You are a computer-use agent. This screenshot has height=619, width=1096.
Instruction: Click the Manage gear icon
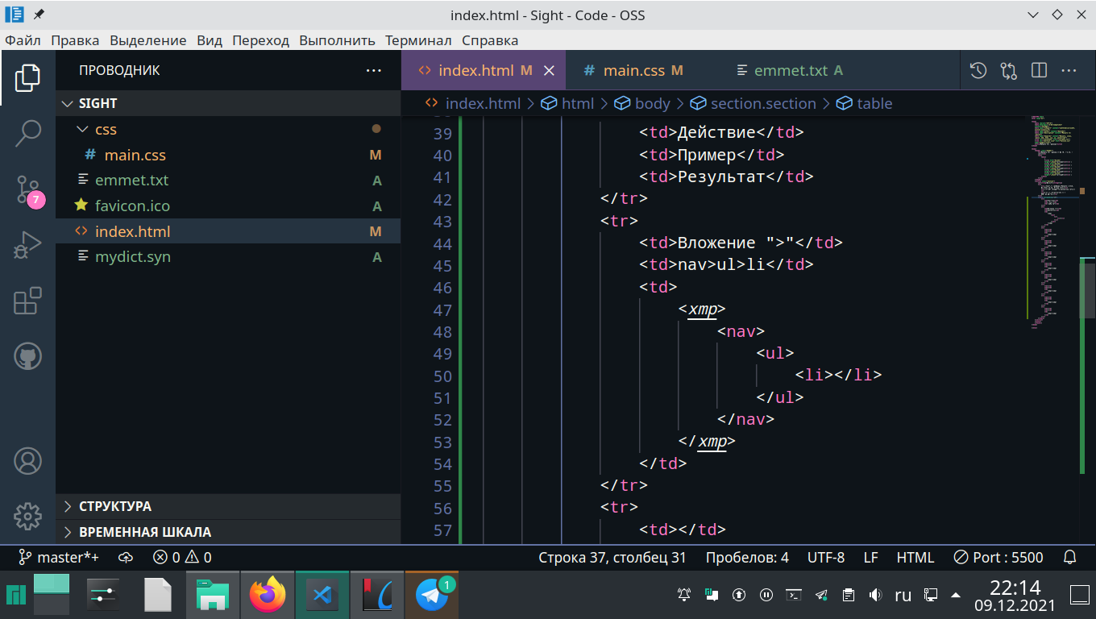(27, 516)
